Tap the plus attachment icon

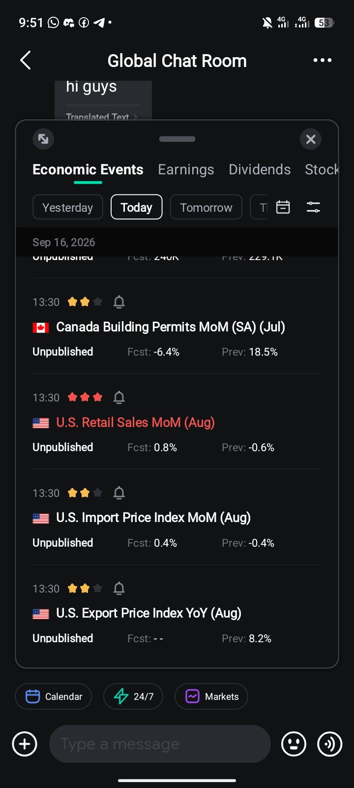coord(25,744)
